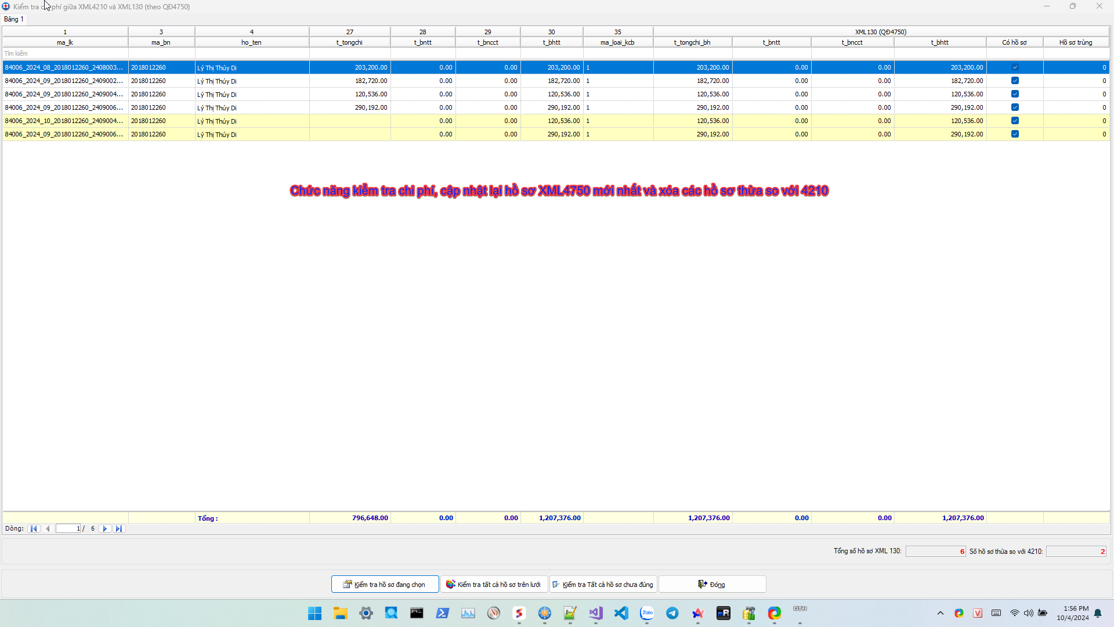The width and height of the screenshot is (1114, 627).
Task: Open Visual Studio Code from the taskbar
Action: coord(621,613)
